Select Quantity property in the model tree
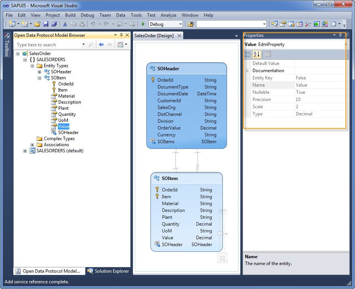Screen dimensions: 355x289 pos(67,114)
